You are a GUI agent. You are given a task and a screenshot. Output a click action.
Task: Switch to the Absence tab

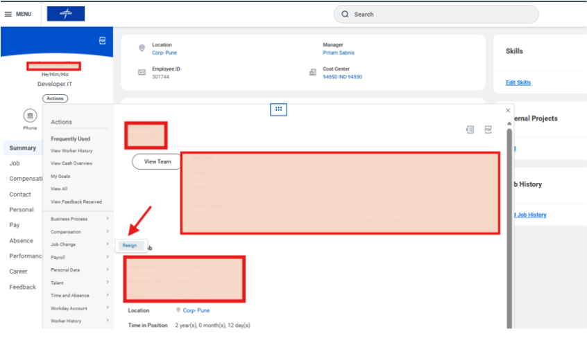click(21, 241)
